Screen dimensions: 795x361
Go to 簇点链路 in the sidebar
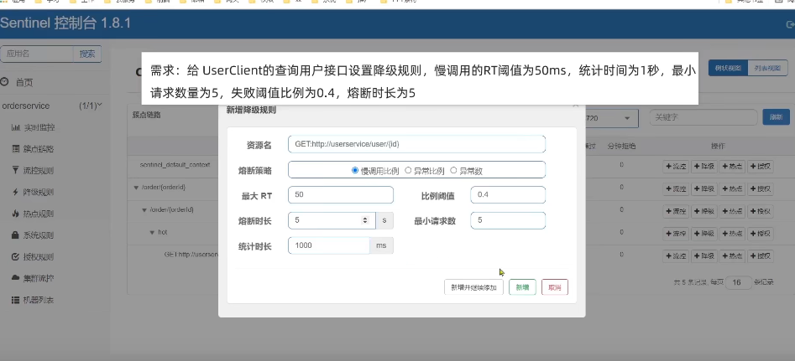[x=39, y=149]
